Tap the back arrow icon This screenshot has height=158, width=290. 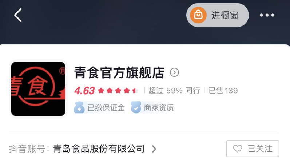point(18,15)
